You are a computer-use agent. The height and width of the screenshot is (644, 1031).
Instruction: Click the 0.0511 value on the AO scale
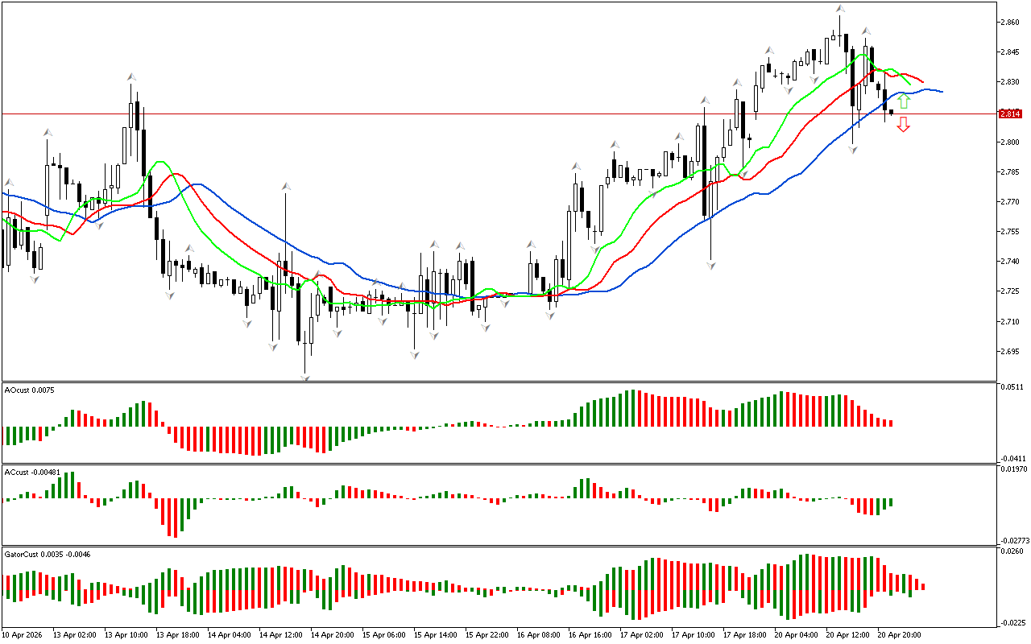[1012, 387]
